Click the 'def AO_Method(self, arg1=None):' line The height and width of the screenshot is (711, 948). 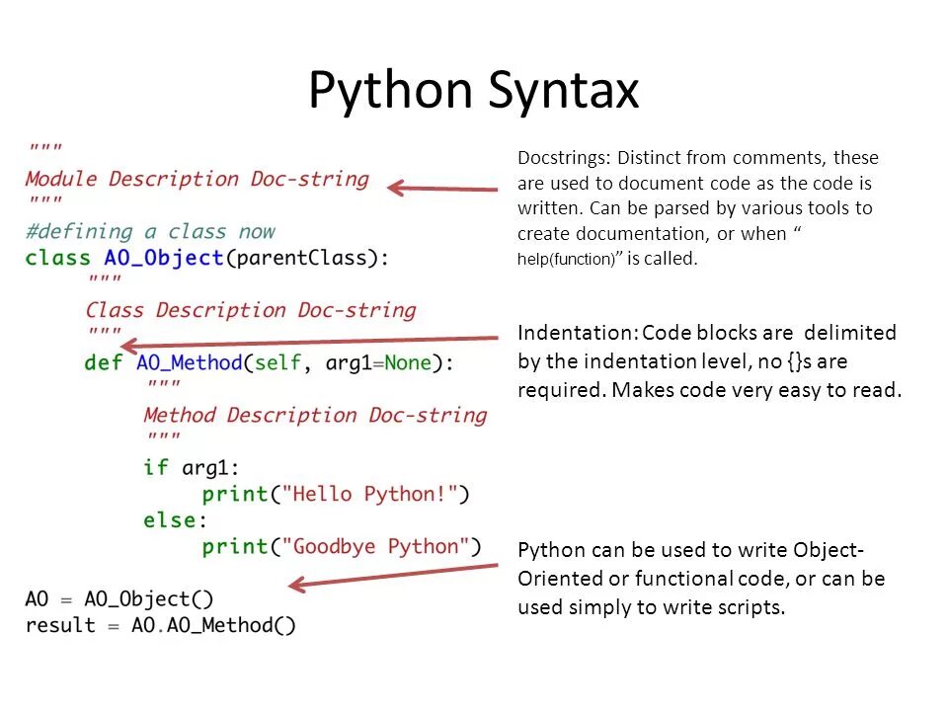(x=269, y=362)
